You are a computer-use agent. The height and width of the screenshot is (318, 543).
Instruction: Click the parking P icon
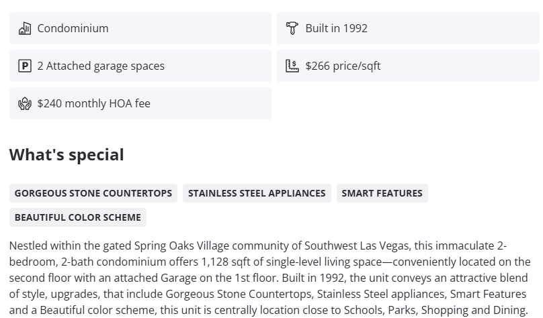(25, 66)
